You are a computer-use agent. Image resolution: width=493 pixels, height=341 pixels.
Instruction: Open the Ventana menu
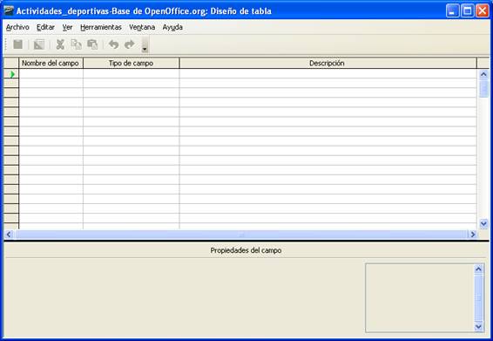(x=142, y=27)
